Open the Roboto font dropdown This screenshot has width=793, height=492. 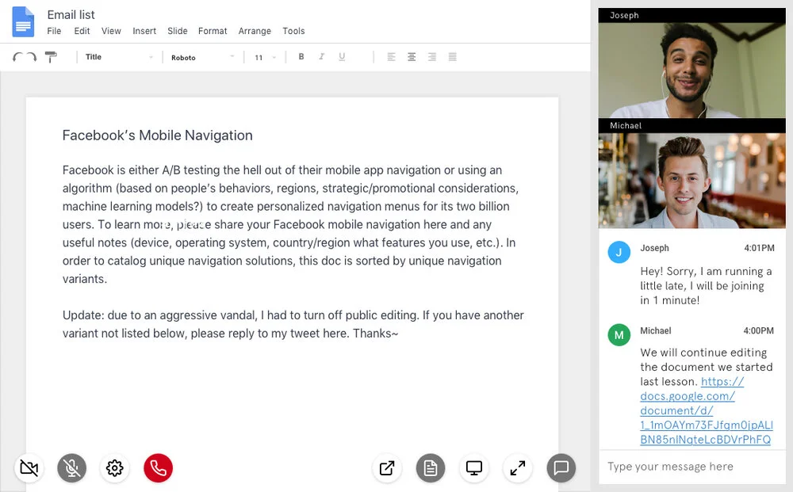pos(203,57)
